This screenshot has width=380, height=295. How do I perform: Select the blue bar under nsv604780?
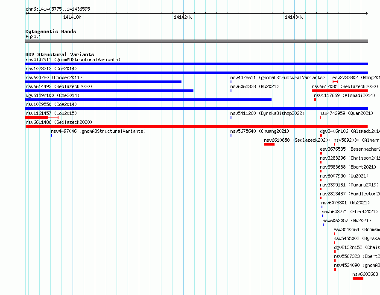pyautogui.click(x=103, y=82)
